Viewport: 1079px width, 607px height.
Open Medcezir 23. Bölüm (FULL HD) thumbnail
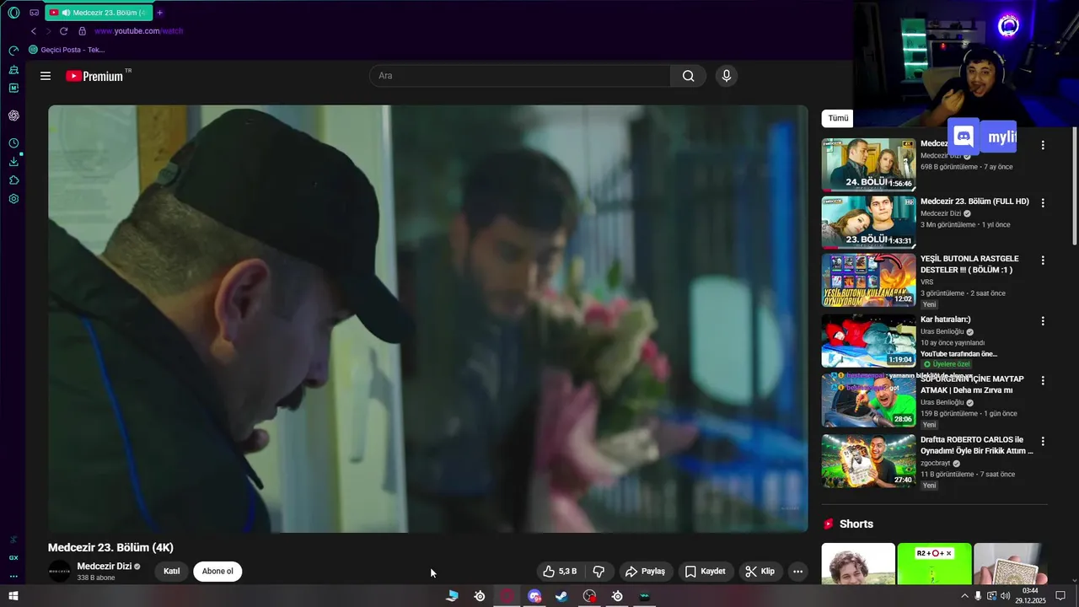(x=868, y=223)
